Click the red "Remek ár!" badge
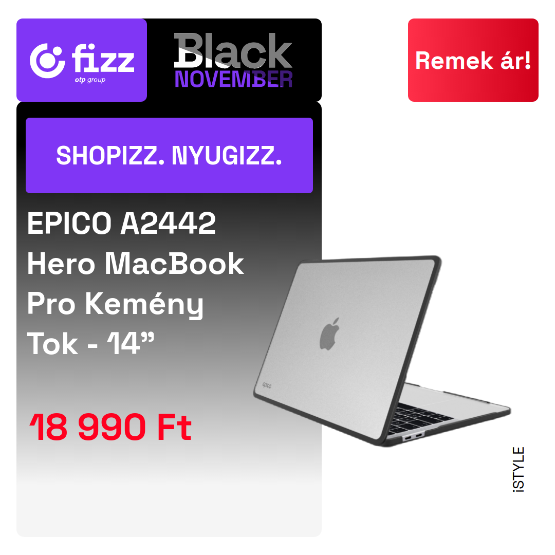The image size is (555, 555). tap(473, 60)
